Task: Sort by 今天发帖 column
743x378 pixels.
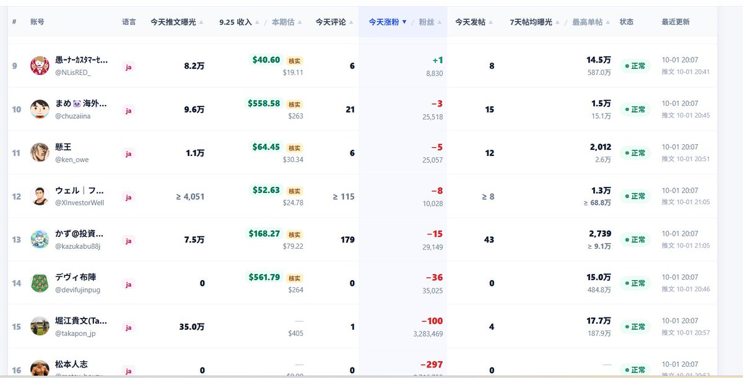Action: [474, 22]
